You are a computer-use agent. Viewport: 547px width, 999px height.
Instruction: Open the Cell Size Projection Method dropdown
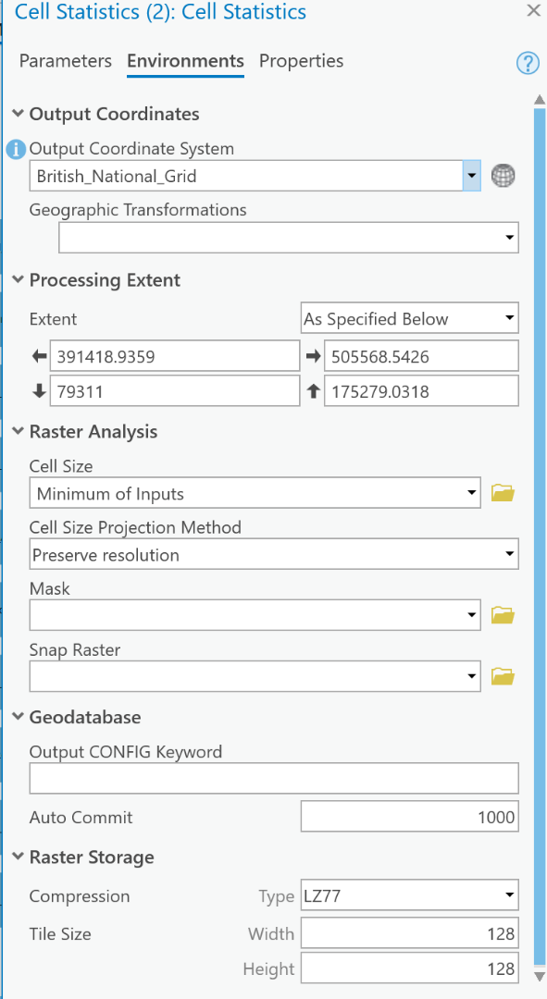(x=274, y=554)
